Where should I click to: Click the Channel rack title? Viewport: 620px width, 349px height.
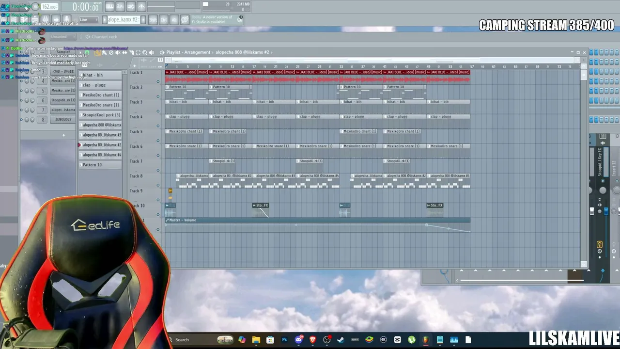[104, 37]
